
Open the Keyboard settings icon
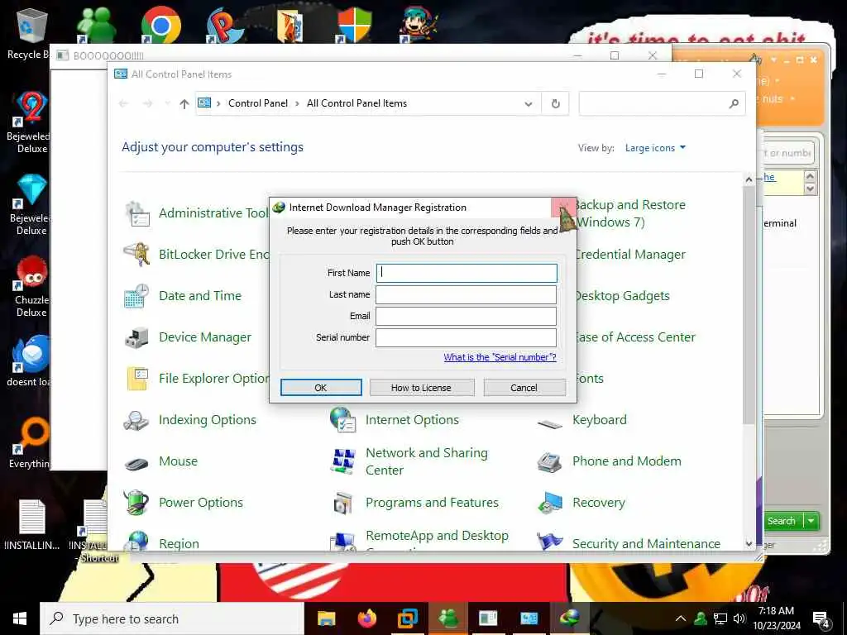click(550, 423)
